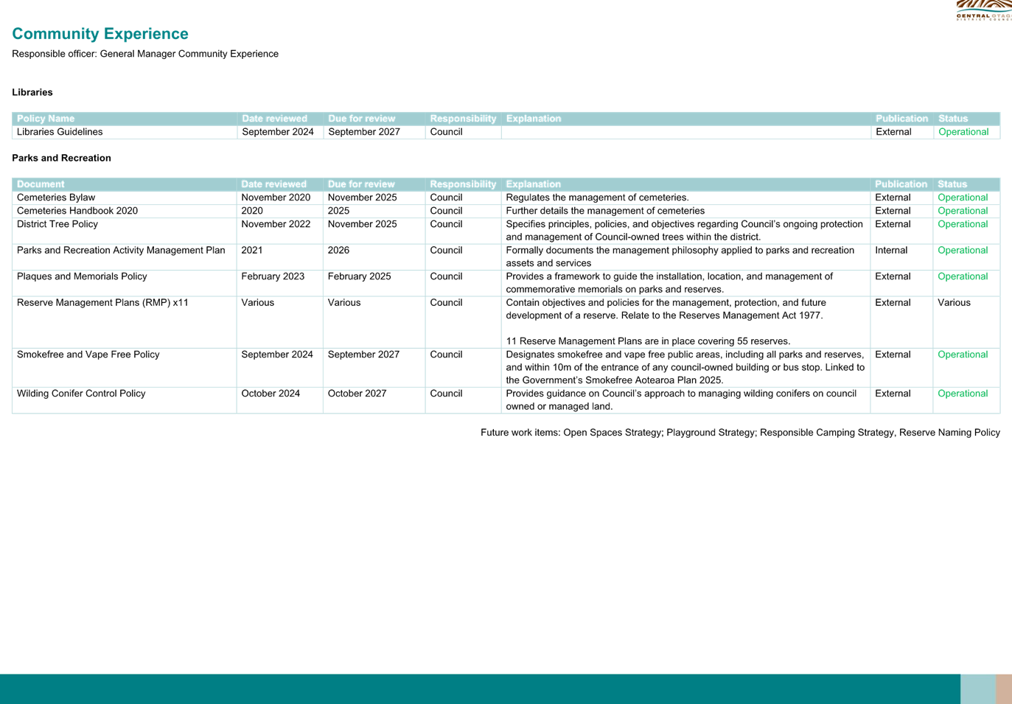
Task: Select Libraries Guidelines September 2027 due date
Action: [364, 132]
